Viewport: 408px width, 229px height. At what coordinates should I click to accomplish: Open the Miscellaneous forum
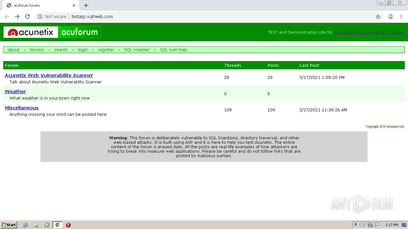(22, 108)
